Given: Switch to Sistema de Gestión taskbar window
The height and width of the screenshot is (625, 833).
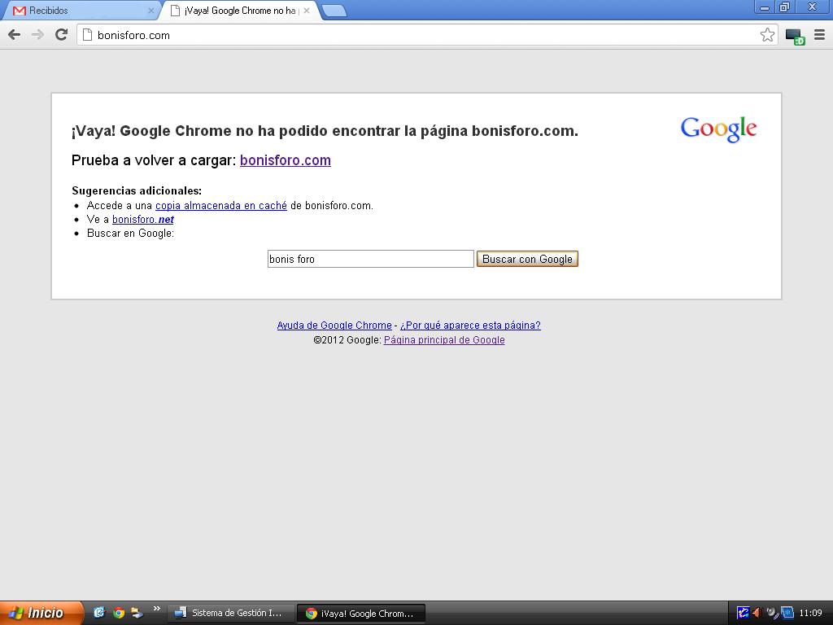Looking at the screenshot, I should pyautogui.click(x=231, y=613).
